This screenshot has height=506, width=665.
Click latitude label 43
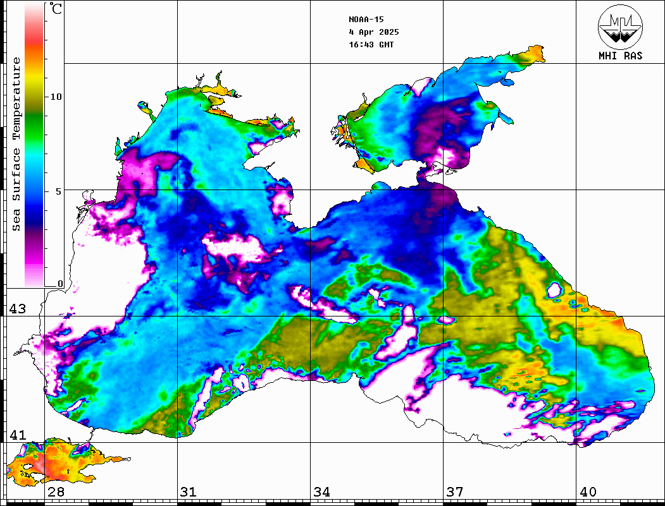tap(17, 309)
